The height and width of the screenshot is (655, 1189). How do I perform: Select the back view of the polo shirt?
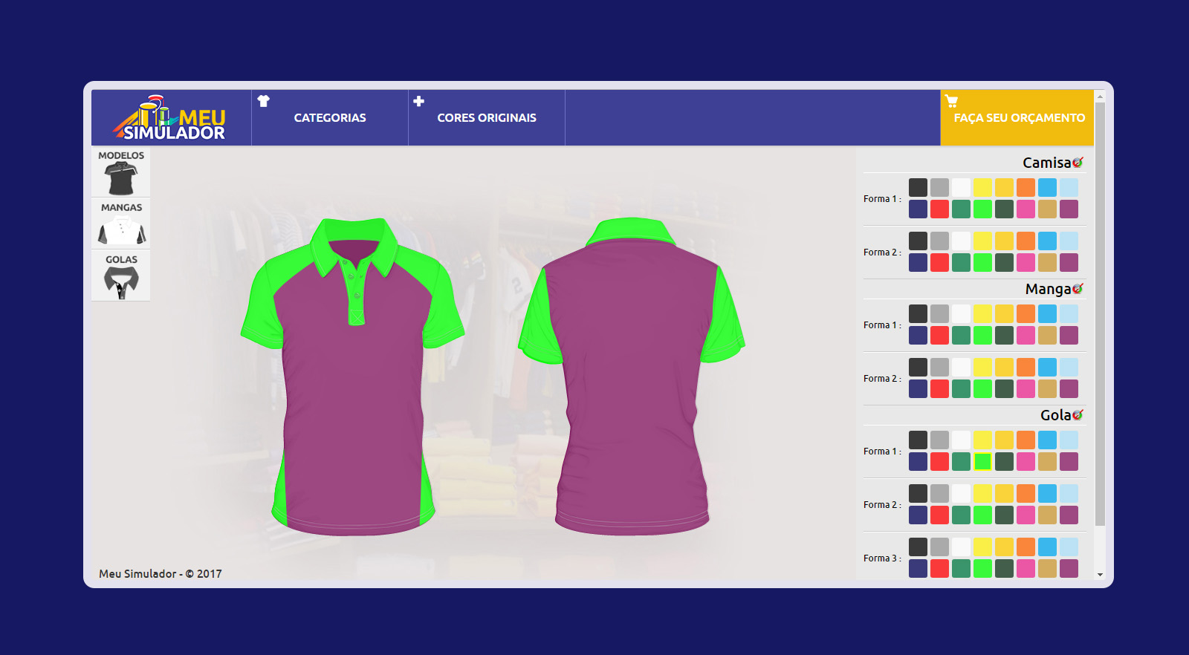click(x=632, y=377)
